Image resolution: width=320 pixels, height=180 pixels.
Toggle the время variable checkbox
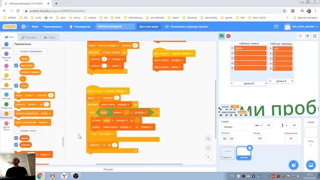[16, 59]
